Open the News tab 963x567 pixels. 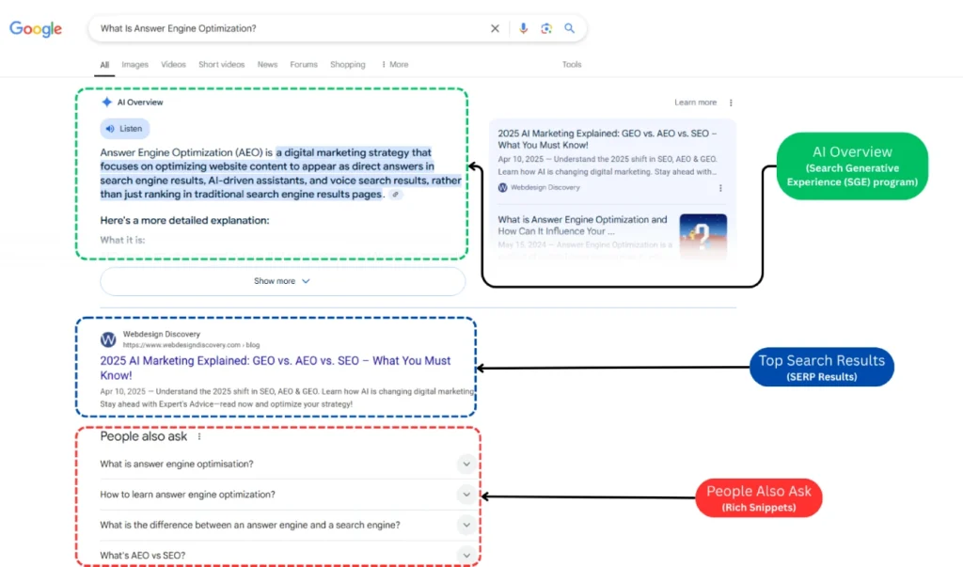(267, 65)
